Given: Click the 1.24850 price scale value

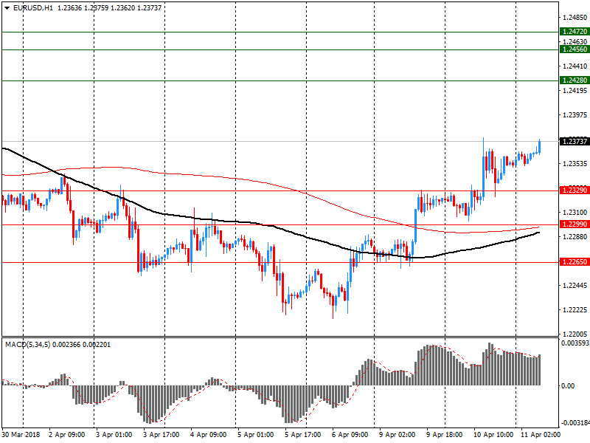Looking at the screenshot, I should click(575, 17).
